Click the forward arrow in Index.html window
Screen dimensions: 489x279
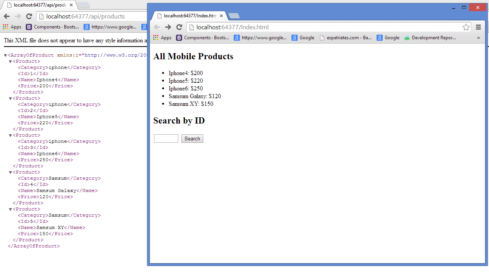pyautogui.click(x=168, y=27)
